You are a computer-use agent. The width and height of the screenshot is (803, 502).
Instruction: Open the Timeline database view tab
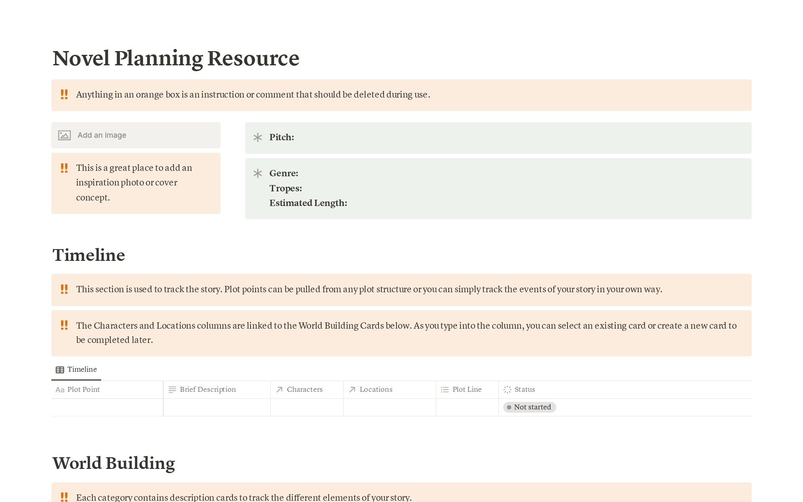click(82, 369)
